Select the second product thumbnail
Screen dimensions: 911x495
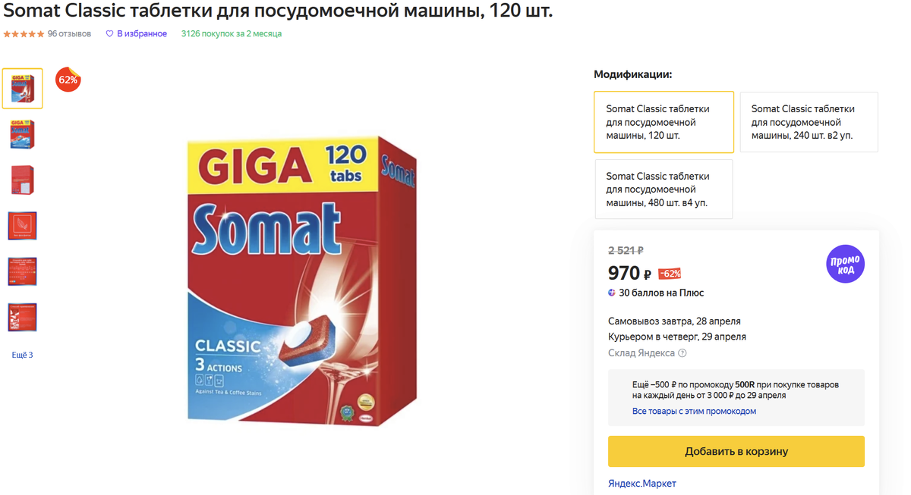22,135
